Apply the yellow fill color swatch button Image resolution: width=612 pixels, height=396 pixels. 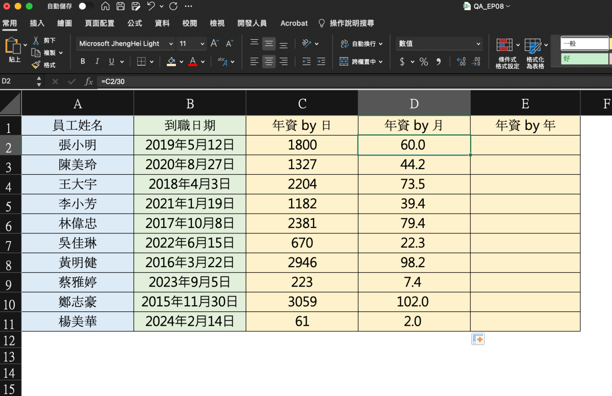[x=171, y=62]
